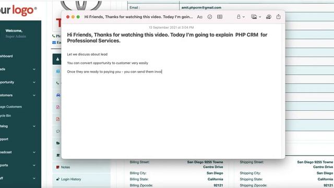The width and height of the screenshot is (334, 188).
Task: Minimize the Notes window with yellow button
Action: pos(73,17)
